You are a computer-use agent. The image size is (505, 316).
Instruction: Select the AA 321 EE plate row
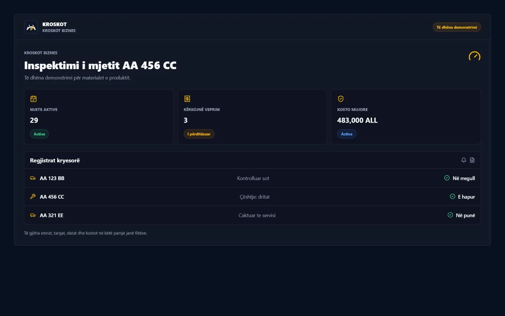[252, 215]
